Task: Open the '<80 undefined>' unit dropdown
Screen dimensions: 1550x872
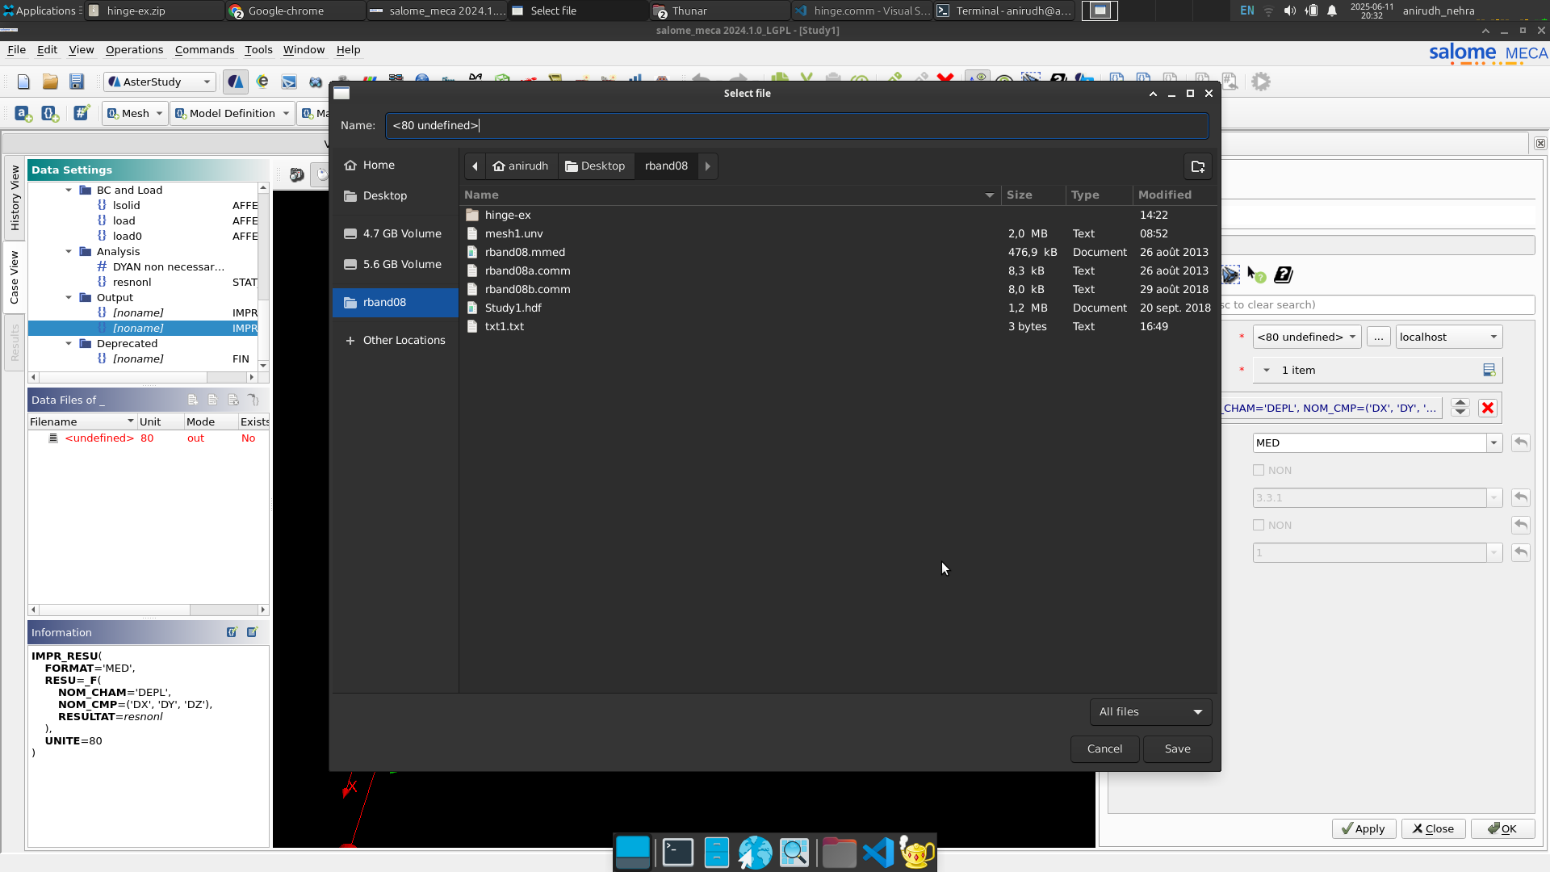Action: [x=1307, y=337]
